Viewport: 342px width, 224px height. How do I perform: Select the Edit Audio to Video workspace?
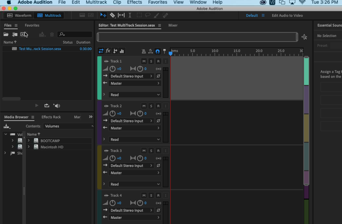coord(287,15)
